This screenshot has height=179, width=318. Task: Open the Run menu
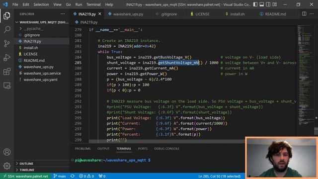(x=79, y=4)
